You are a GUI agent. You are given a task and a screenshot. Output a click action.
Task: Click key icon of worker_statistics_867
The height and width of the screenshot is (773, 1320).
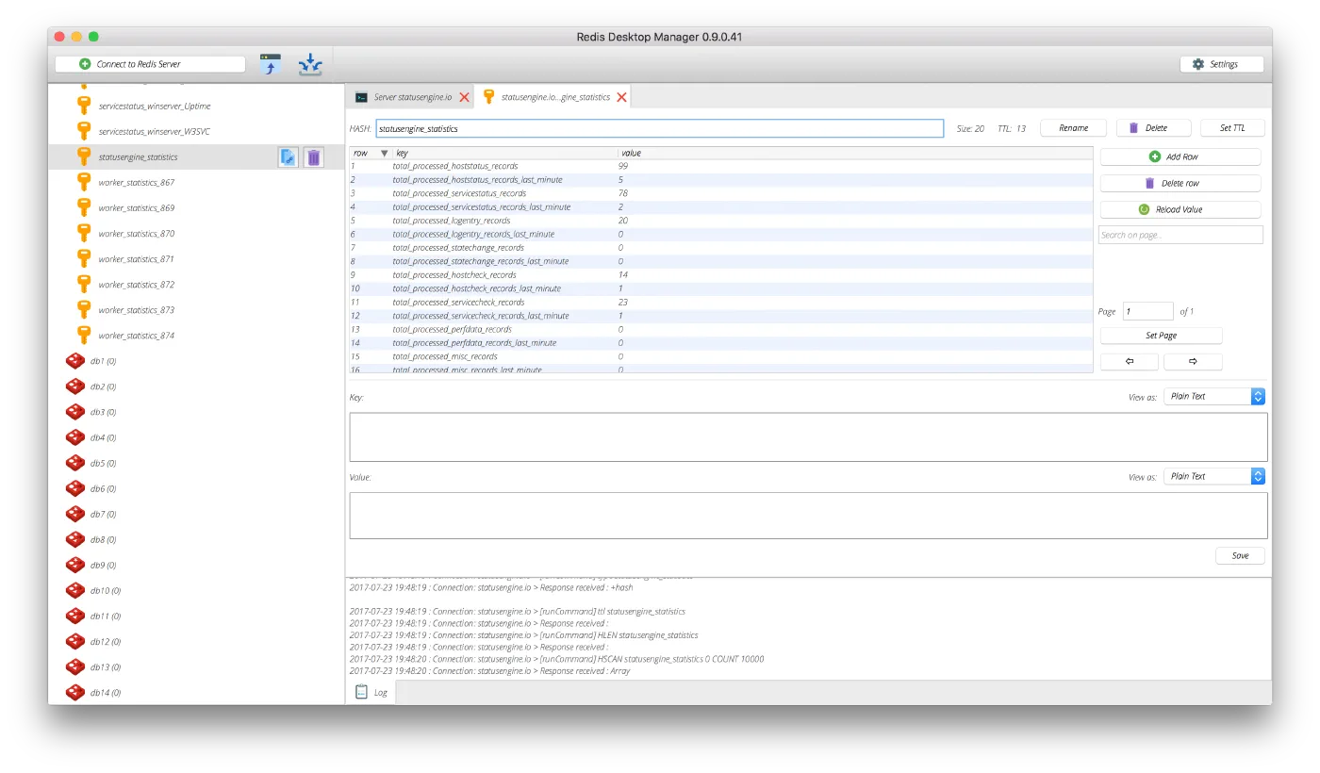pyautogui.click(x=84, y=182)
